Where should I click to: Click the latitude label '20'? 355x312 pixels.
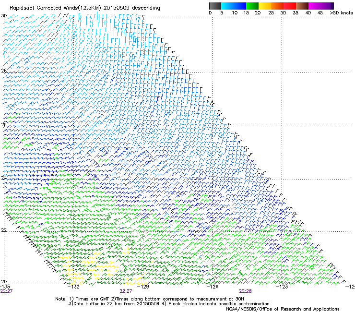4,282
